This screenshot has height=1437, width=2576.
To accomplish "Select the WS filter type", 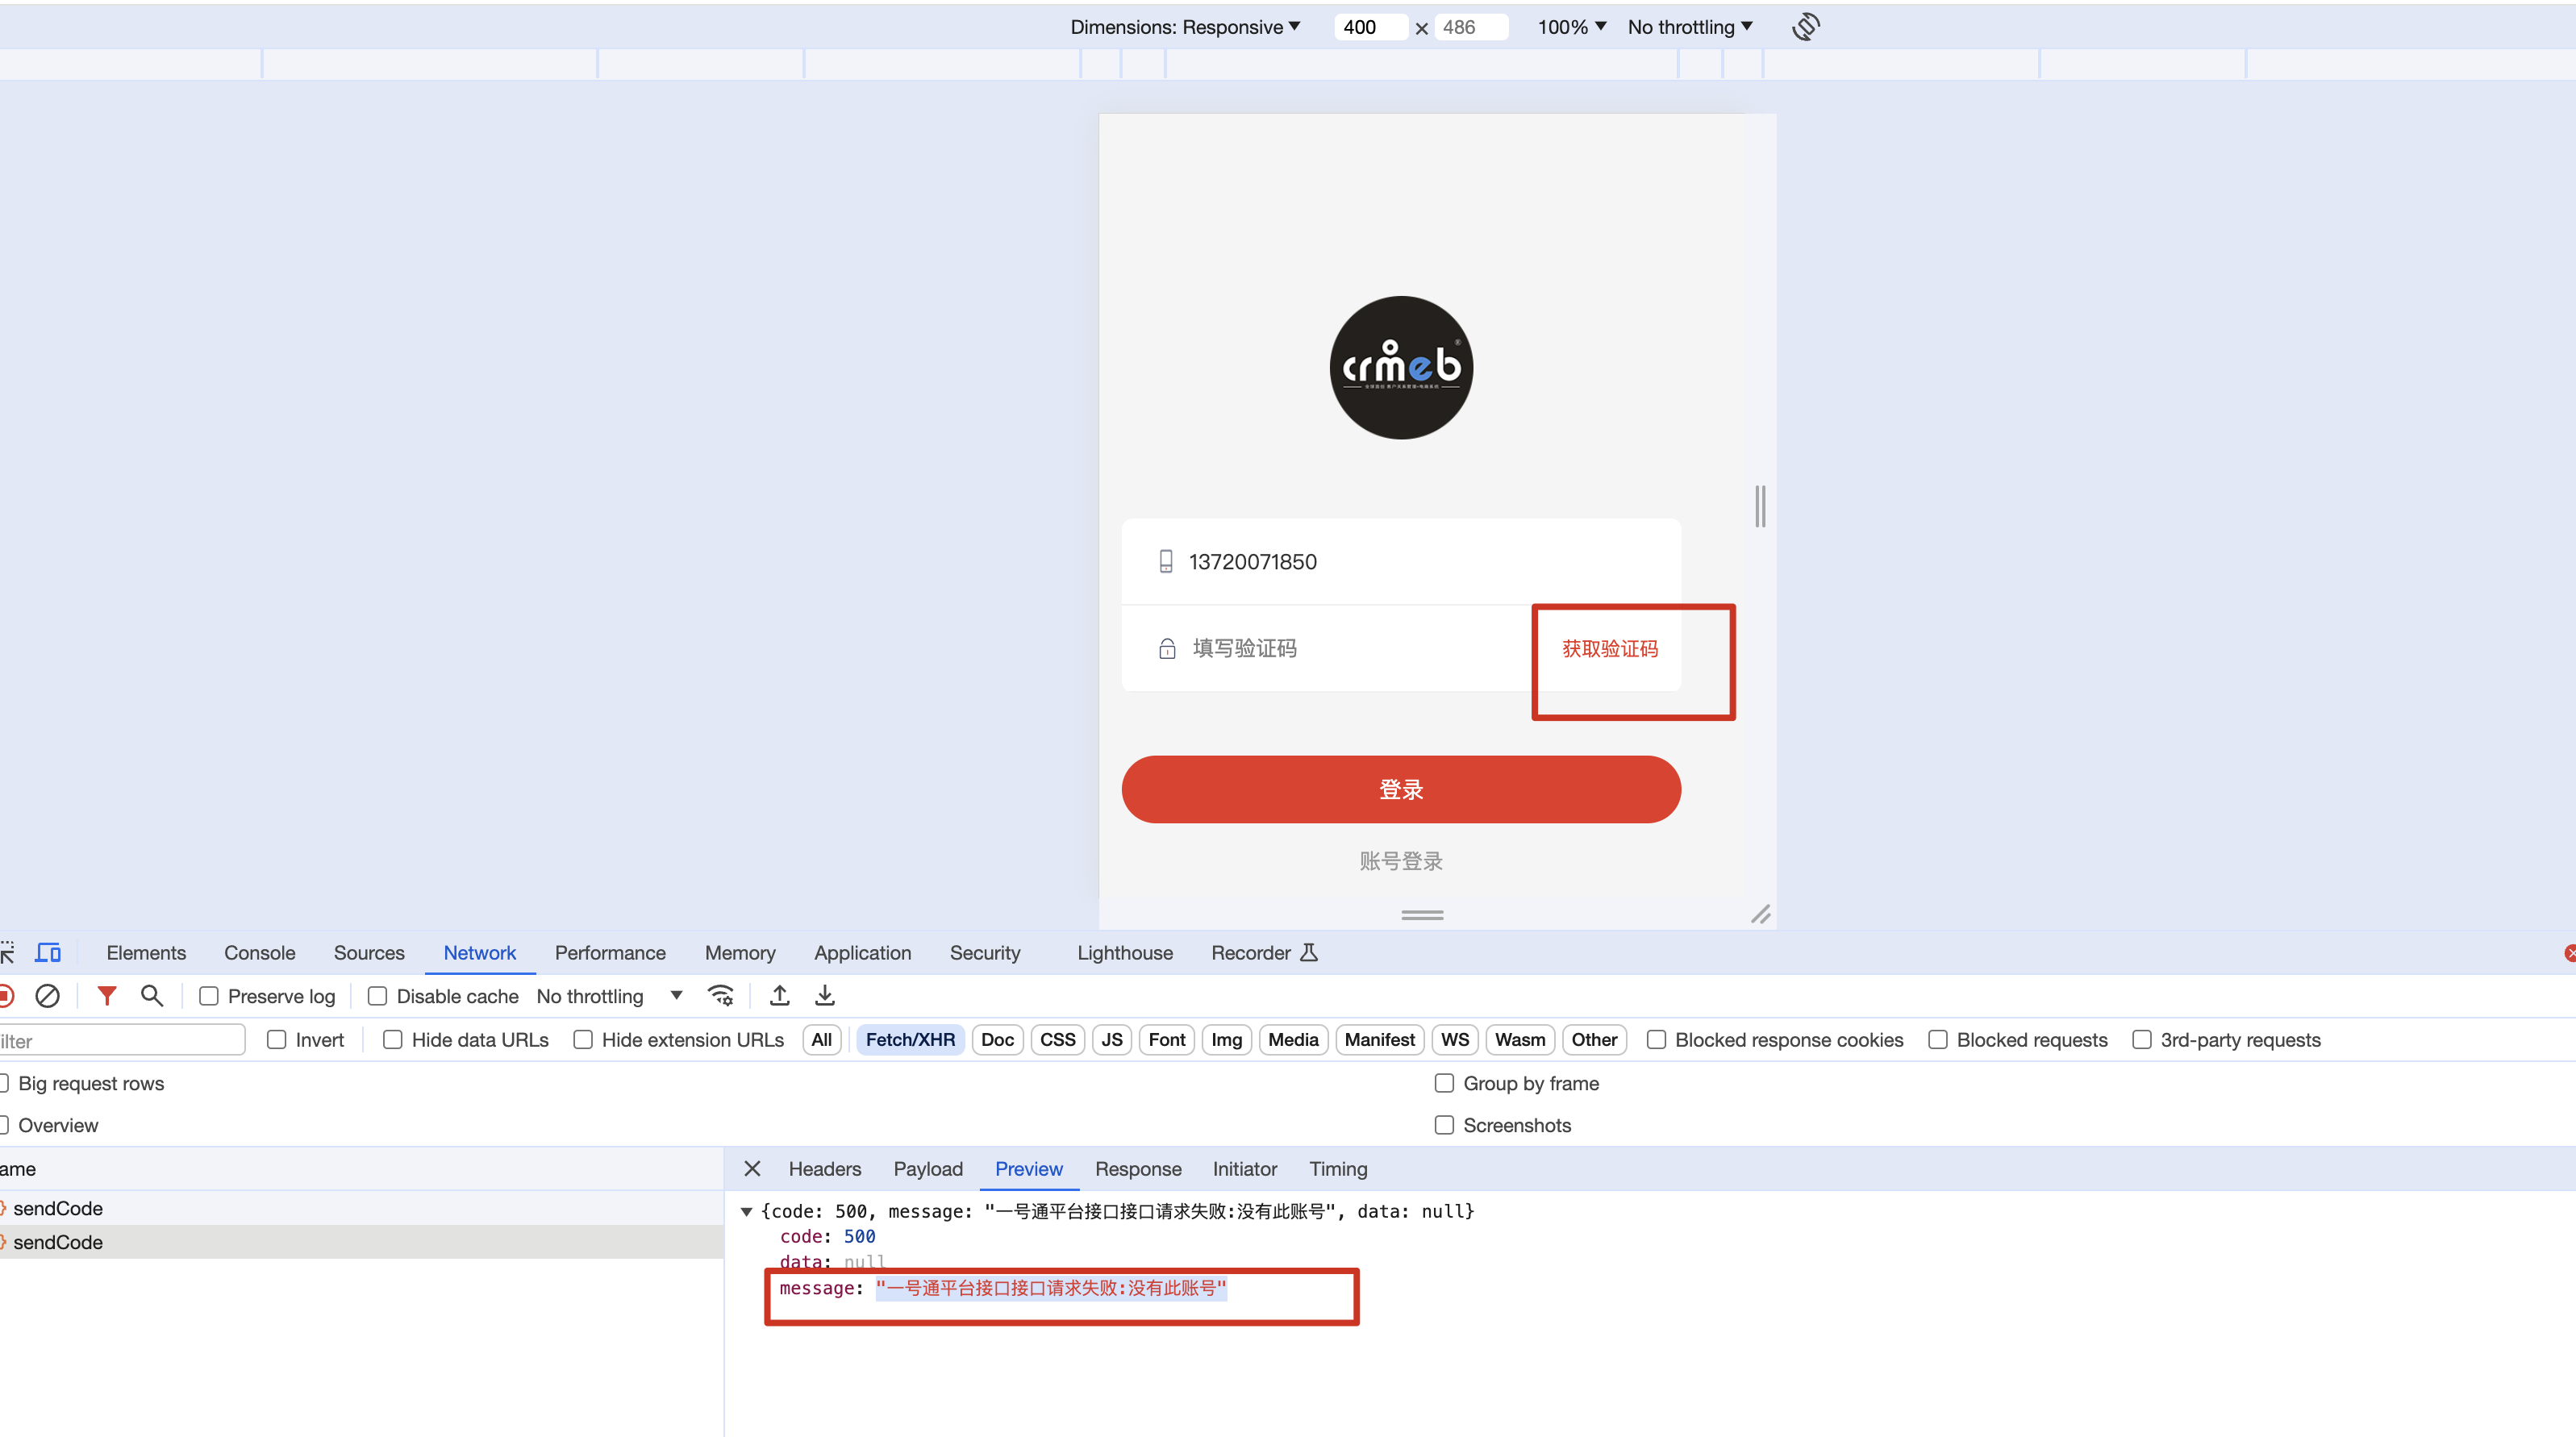I will 1455,1040.
